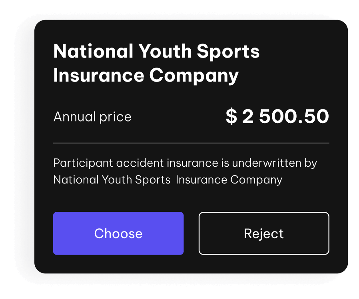Click the Annual price label
The height and width of the screenshot is (299, 359).
click(92, 117)
